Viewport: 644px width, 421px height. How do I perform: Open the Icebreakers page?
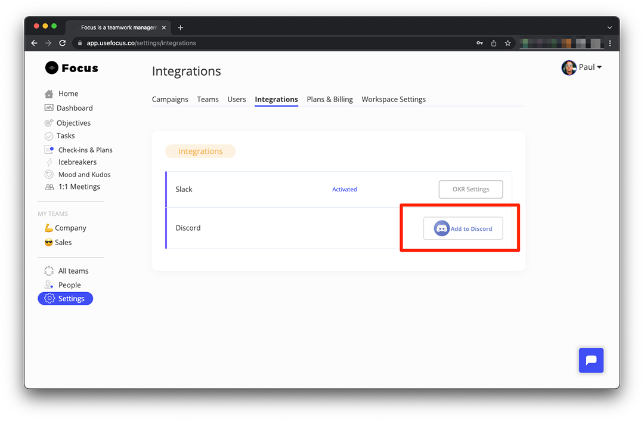[x=78, y=162]
